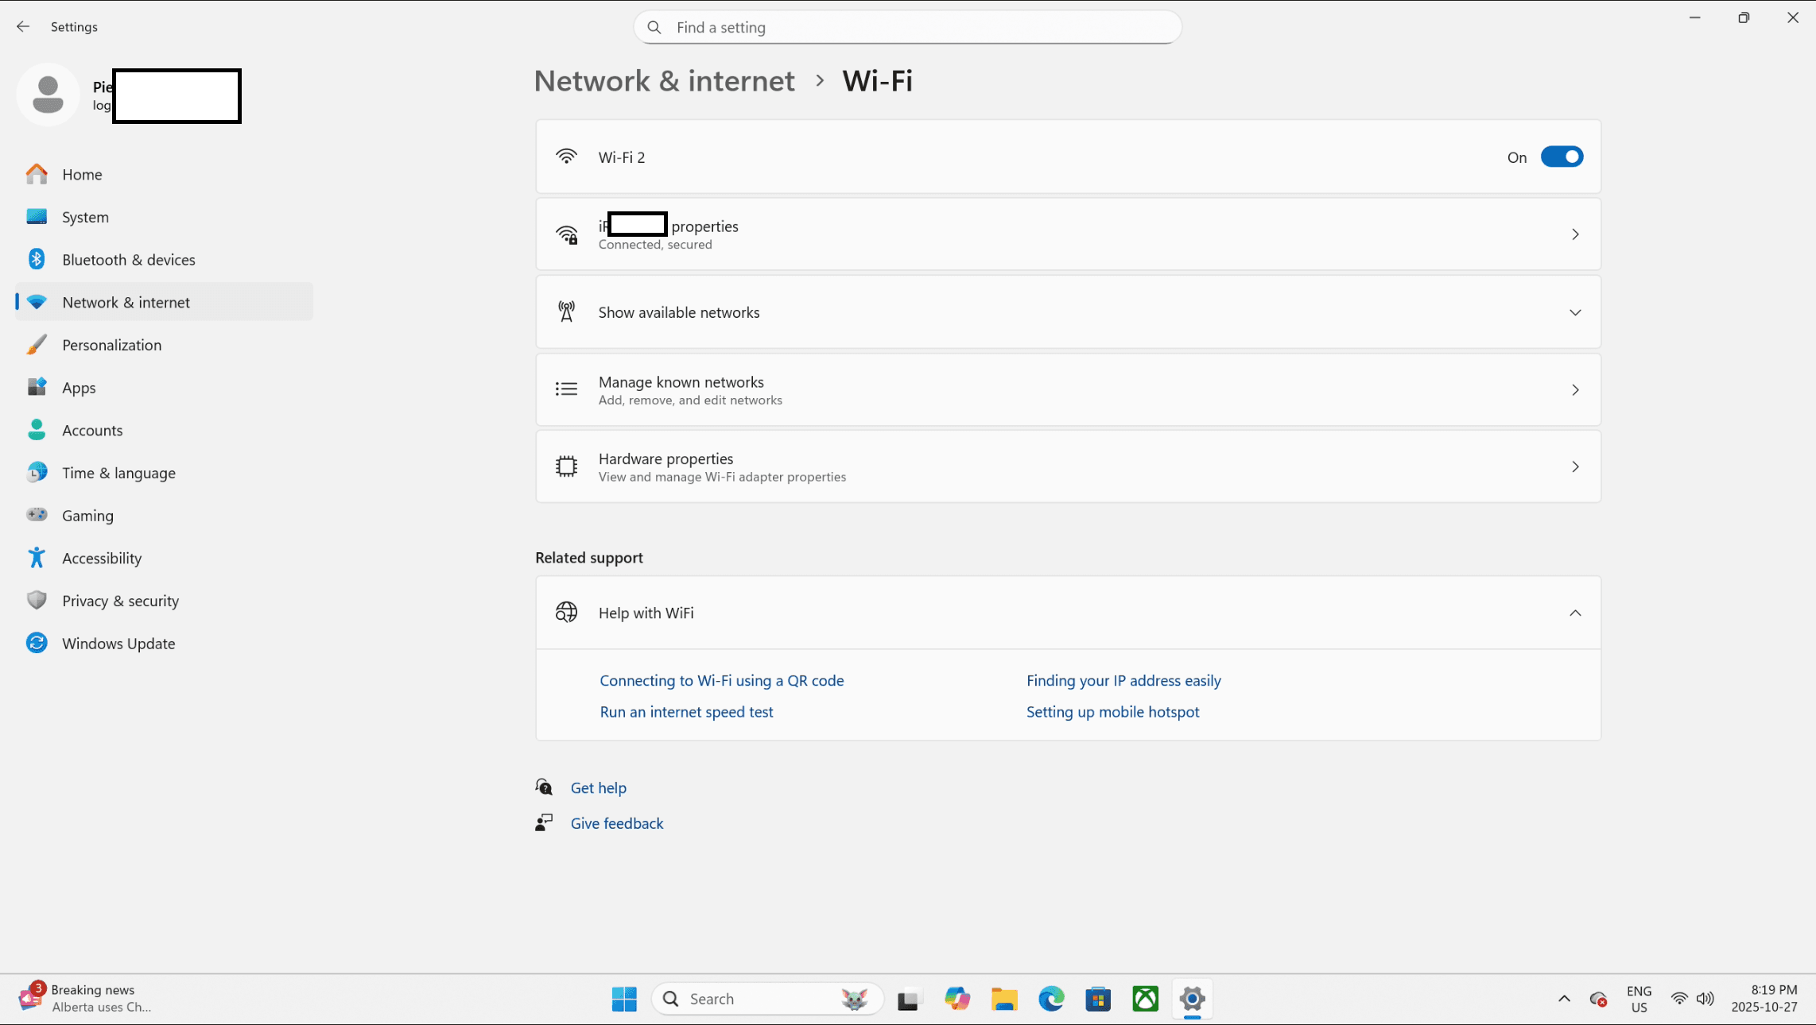This screenshot has width=1816, height=1025.
Task: Open the Personalization paintbrush icon
Action: click(x=37, y=345)
